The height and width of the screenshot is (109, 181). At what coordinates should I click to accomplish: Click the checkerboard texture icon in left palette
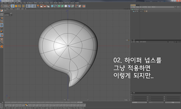point(2,39)
